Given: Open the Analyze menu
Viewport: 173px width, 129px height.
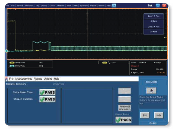Looking at the screenshot, I should coord(93,6).
